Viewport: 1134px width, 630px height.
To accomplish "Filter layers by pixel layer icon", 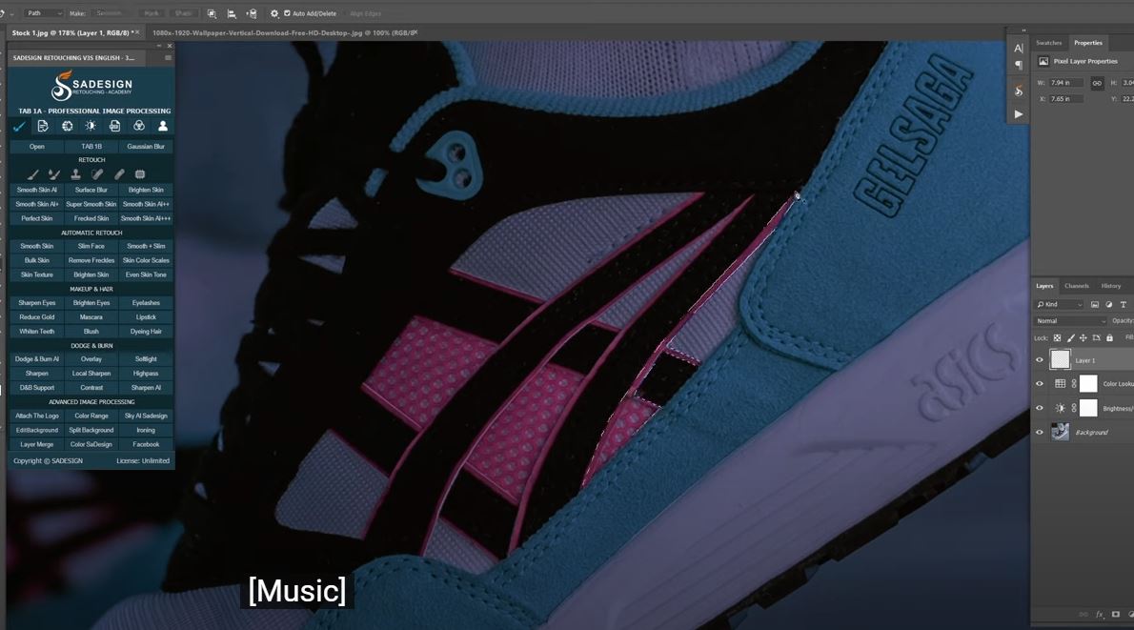I will coord(1095,304).
